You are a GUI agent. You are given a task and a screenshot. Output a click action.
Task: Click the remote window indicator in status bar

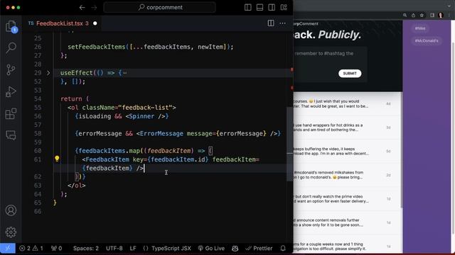point(8,248)
